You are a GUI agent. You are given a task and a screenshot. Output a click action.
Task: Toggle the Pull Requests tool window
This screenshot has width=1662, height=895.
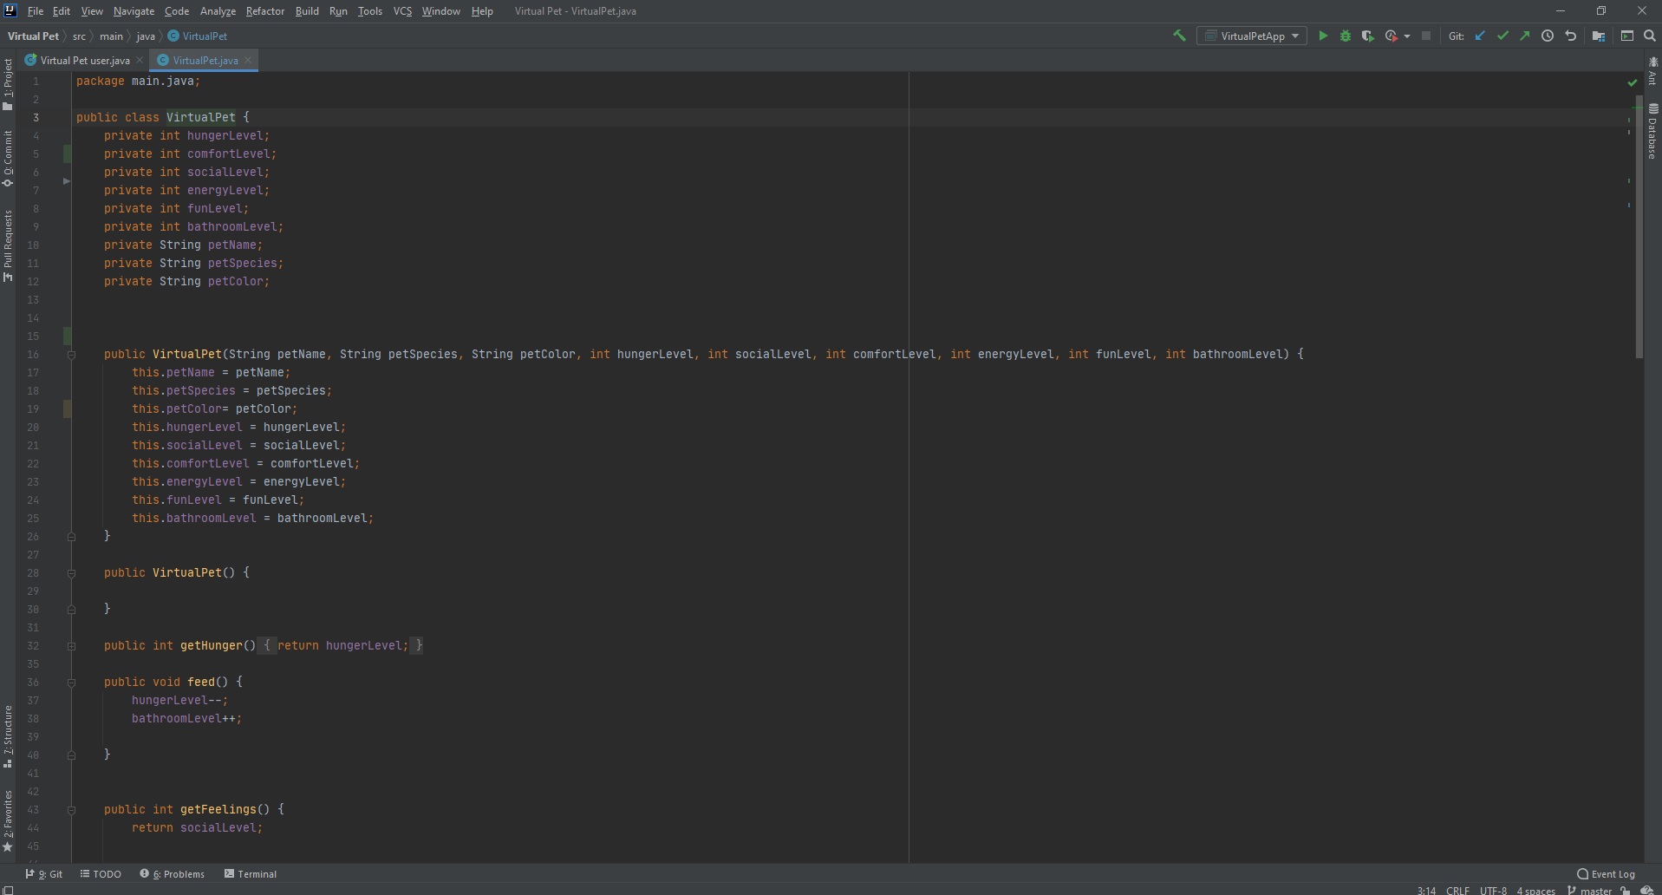coord(8,245)
